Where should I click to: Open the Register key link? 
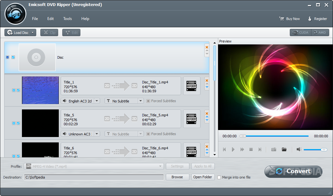click(317, 19)
